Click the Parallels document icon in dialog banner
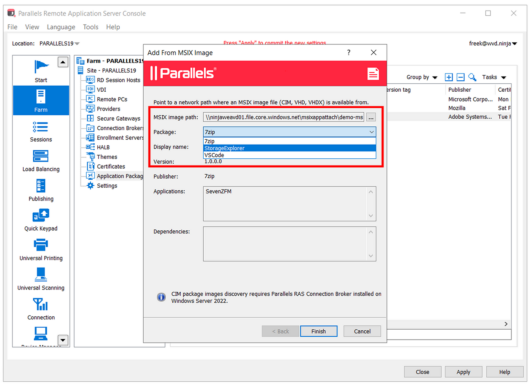532x384 pixels. pos(373,73)
